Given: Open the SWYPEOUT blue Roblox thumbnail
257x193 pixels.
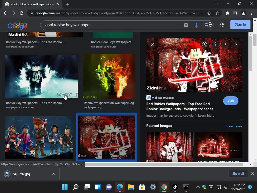Looking at the screenshot, I should 41,76.
